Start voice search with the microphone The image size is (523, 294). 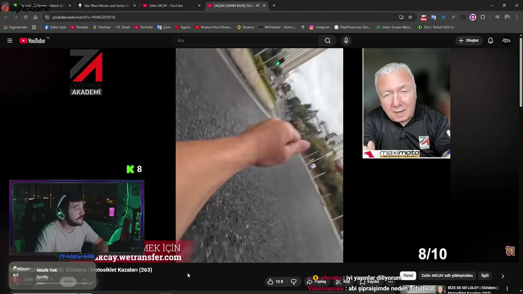[x=346, y=40]
